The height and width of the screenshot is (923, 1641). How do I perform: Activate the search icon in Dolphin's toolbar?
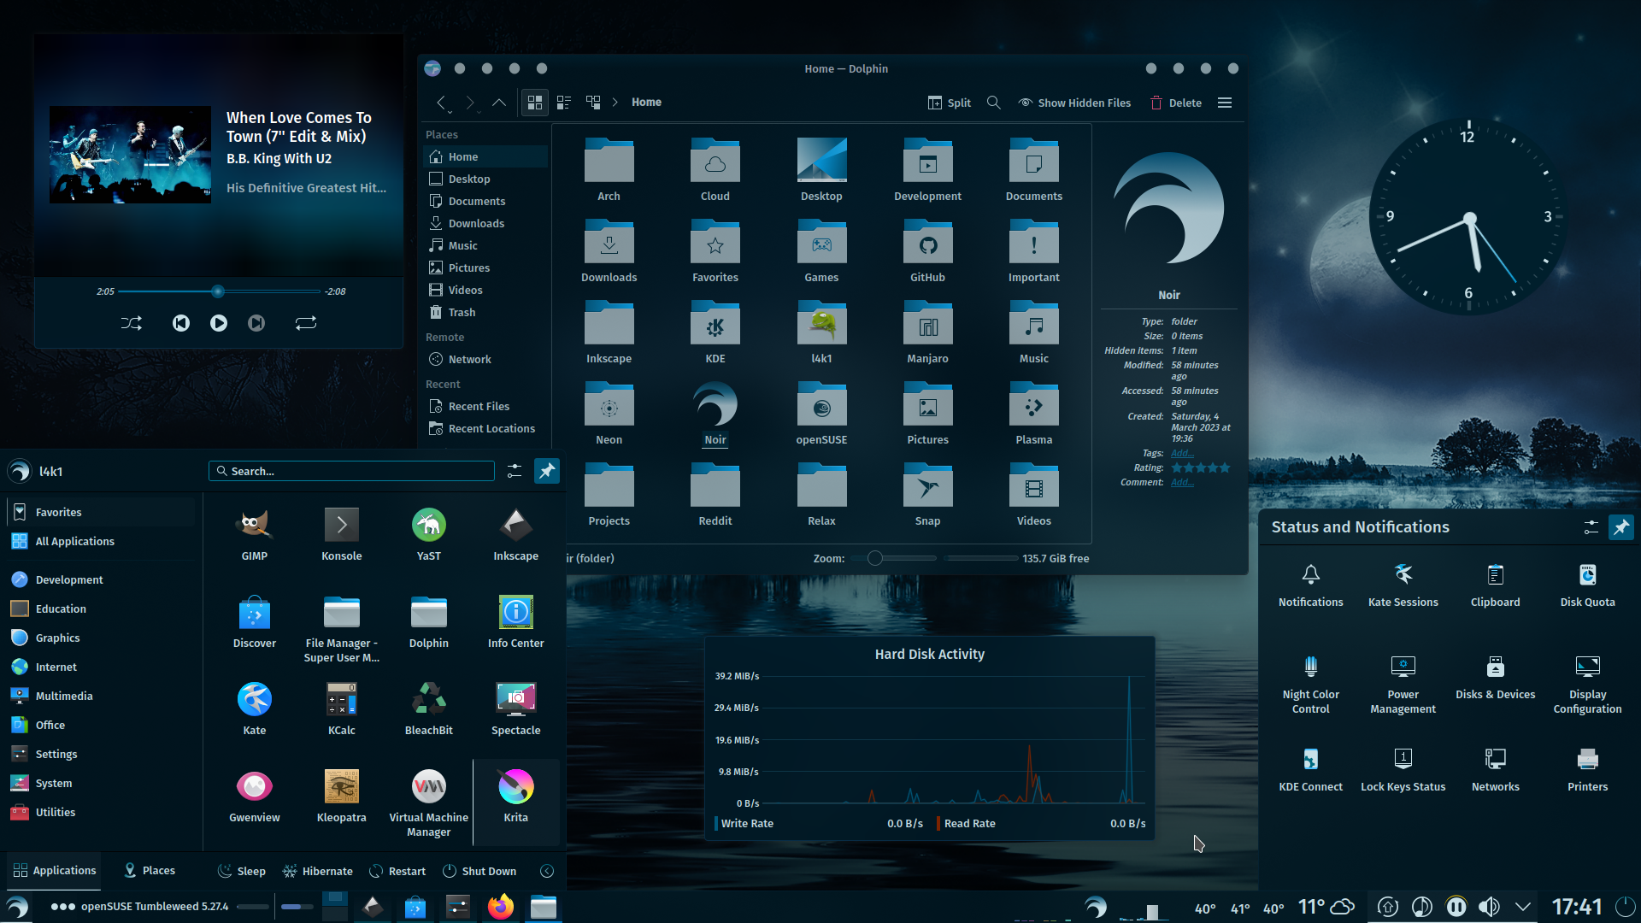pyautogui.click(x=992, y=103)
